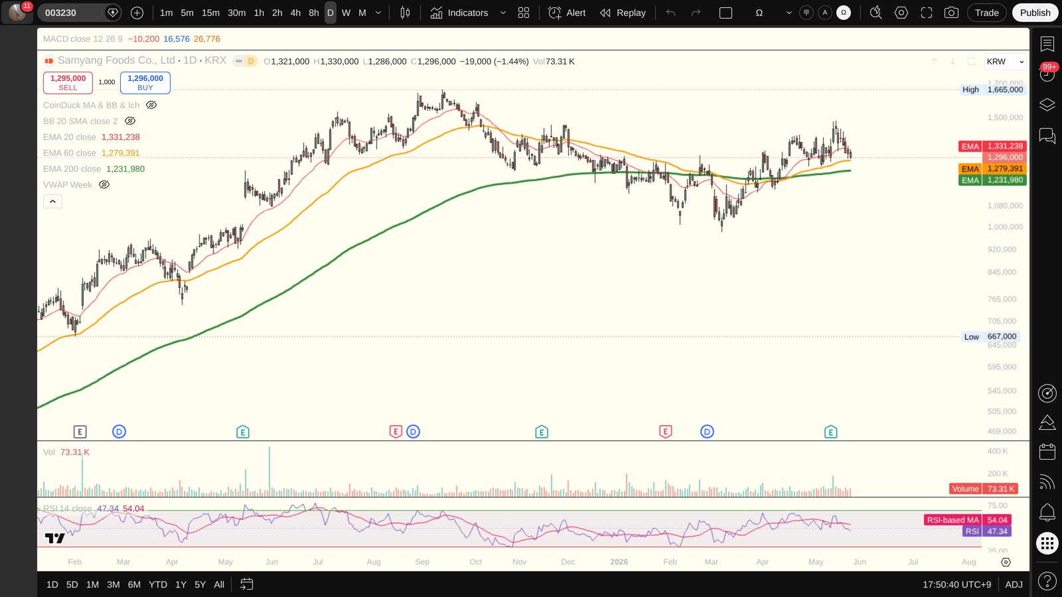
Task: Open the notifications bell icon
Action: coord(1047,512)
